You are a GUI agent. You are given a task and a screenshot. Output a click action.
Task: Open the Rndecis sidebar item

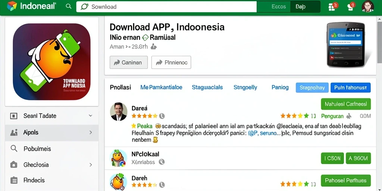(51, 181)
